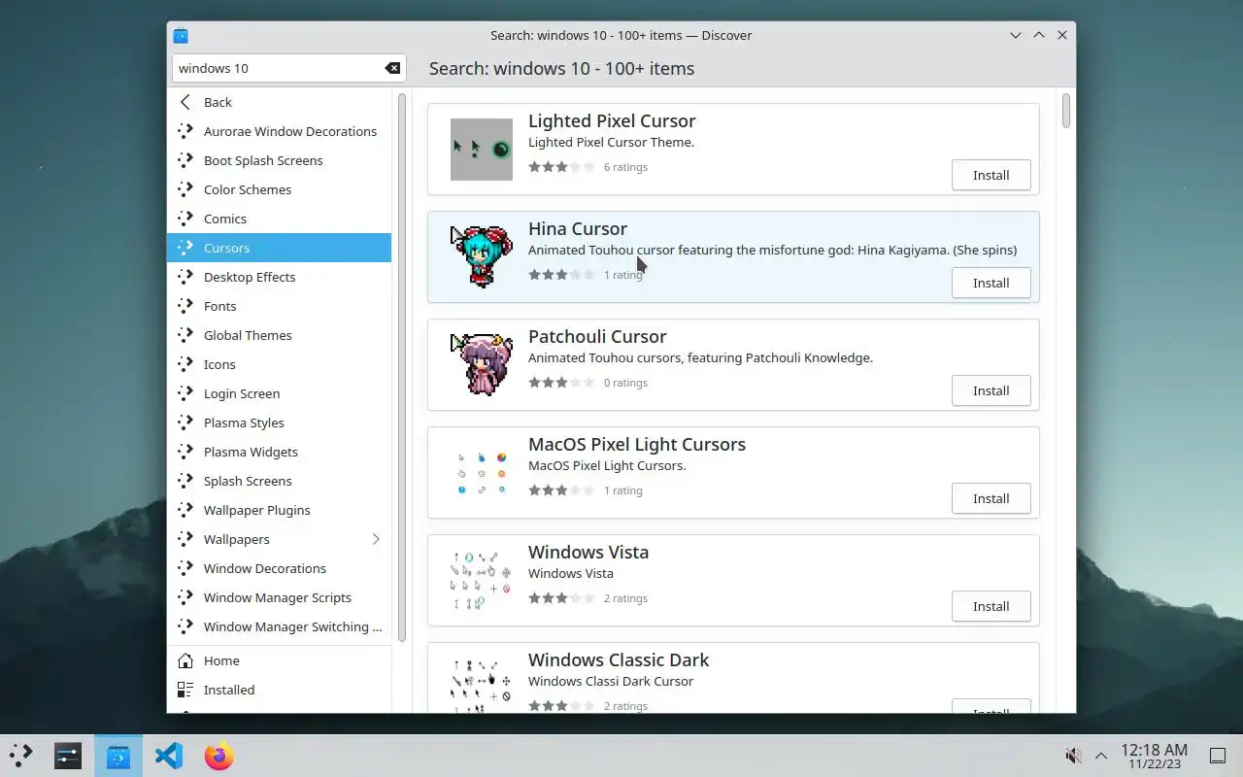
Task: Click the Lighted Pixel Cursor title
Action: coord(612,120)
